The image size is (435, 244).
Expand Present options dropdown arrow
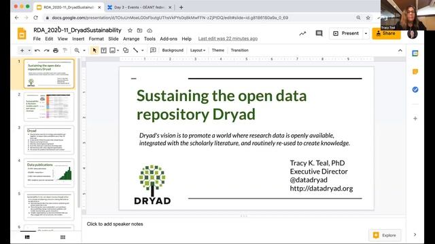click(x=366, y=33)
